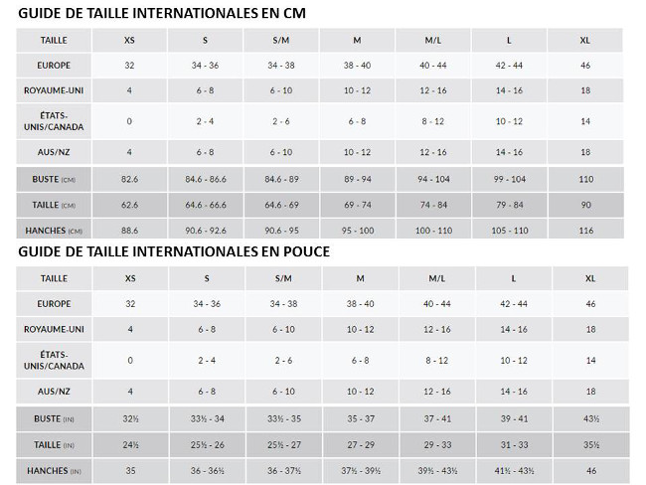
Task: Select the 32½ bust cell in inches
Action: (x=130, y=418)
